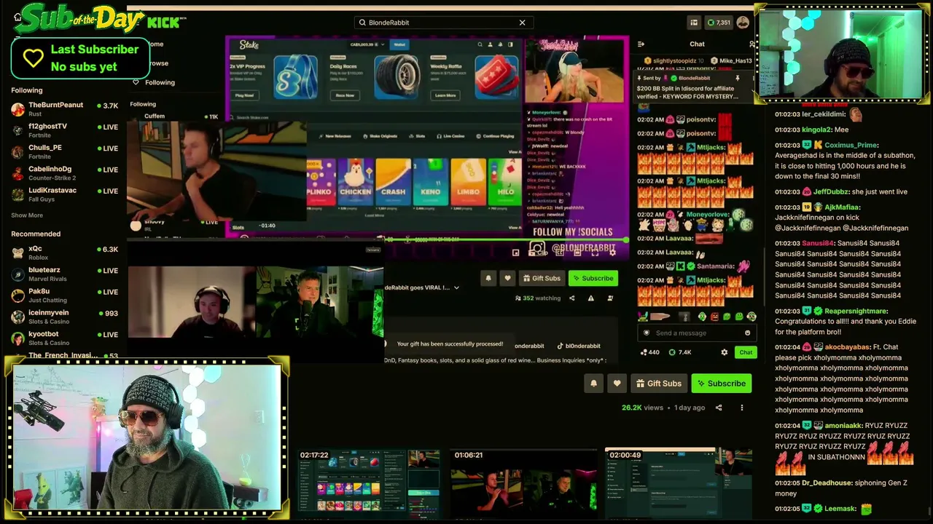
Task: Toggle follow heart beside upper Gift Subs
Action: [508, 278]
